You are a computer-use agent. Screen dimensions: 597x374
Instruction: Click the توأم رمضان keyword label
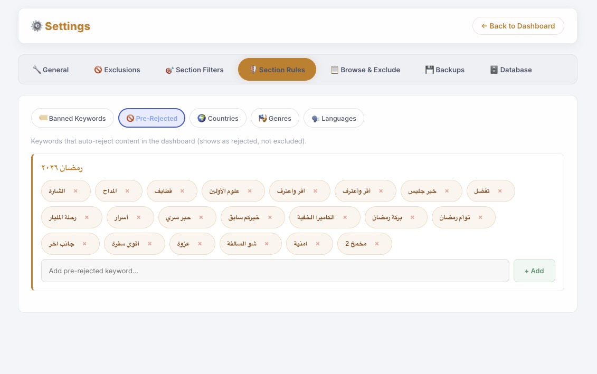coord(454,217)
